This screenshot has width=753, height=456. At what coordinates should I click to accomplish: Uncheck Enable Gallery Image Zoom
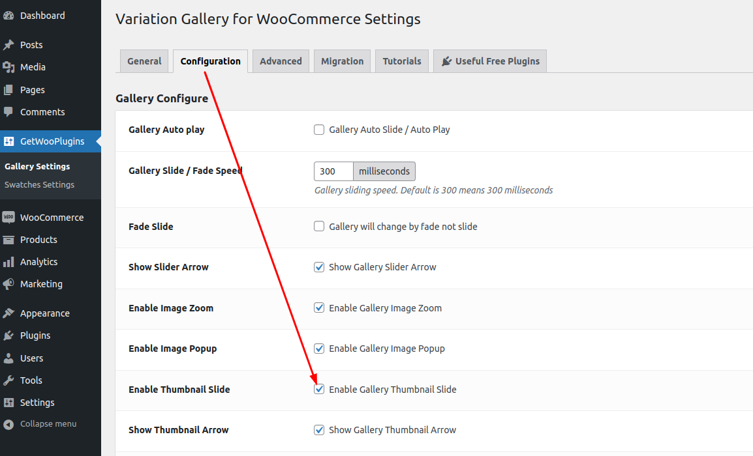pyautogui.click(x=319, y=308)
